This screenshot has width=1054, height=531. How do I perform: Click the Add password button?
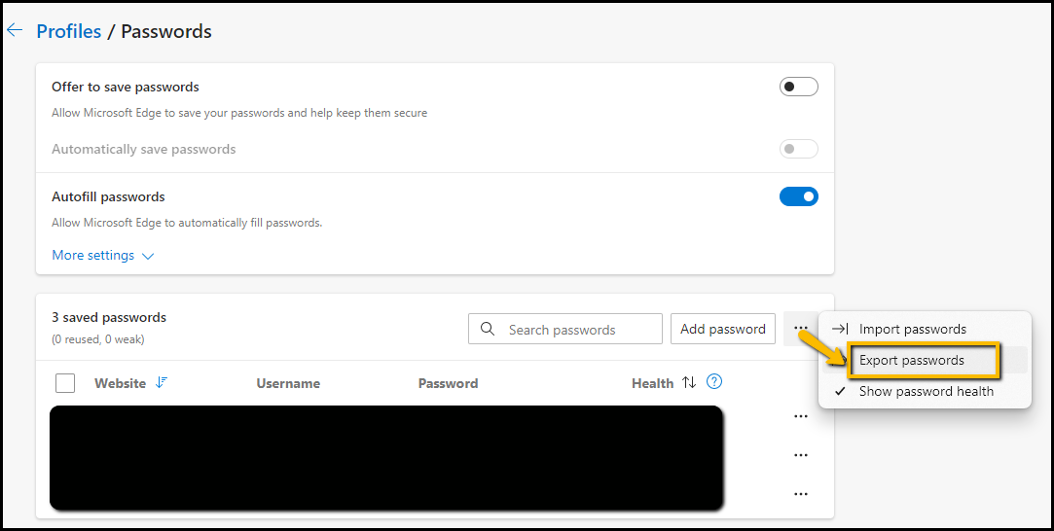point(722,329)
